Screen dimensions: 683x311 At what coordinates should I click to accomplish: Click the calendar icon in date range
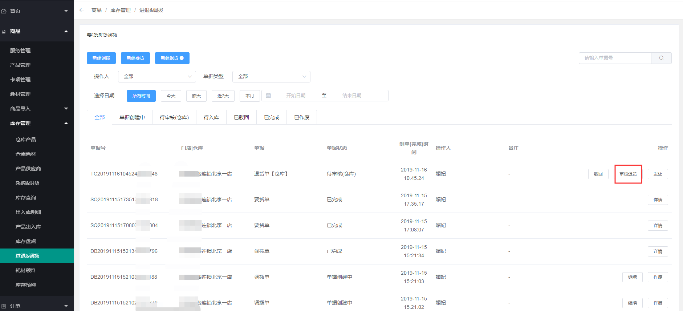click(x=268, y=96)
